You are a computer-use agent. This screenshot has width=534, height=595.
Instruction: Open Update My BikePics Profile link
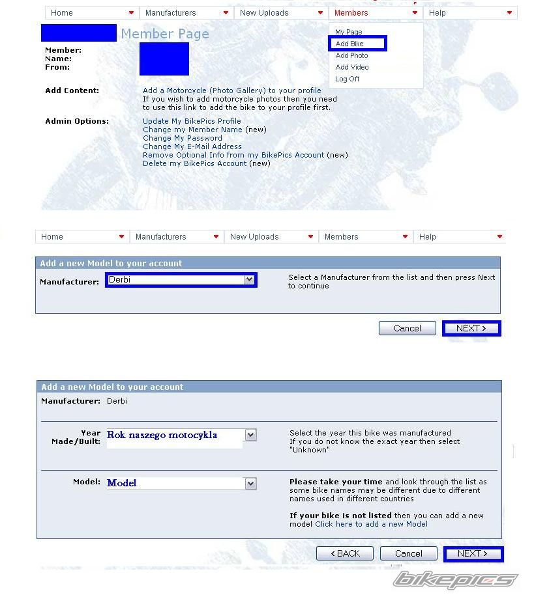[x=192, y=121]
